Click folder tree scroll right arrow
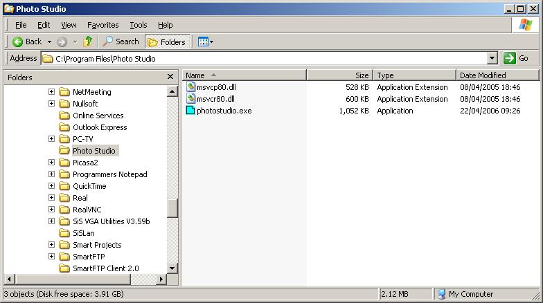 [x=161, y=279]
